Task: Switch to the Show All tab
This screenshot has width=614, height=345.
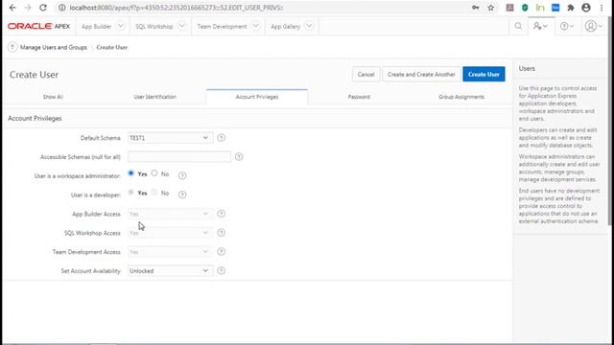Action: tap(53, 97)
